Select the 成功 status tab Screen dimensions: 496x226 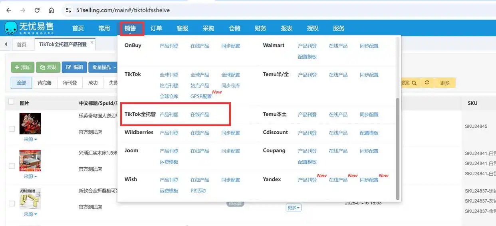[x=93, y=83]
